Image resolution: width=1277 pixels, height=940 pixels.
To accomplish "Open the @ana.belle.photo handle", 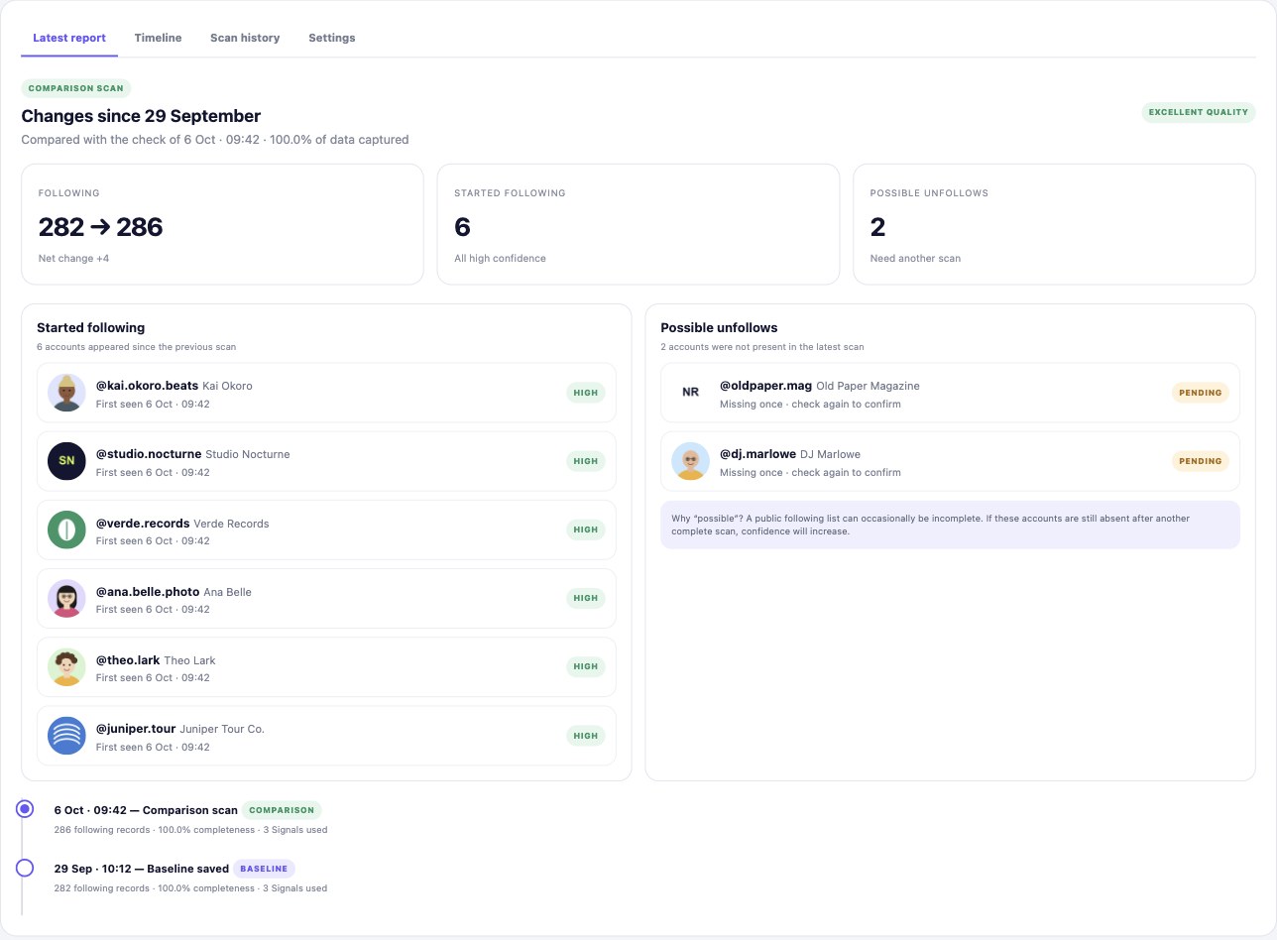I will [148, 592].
